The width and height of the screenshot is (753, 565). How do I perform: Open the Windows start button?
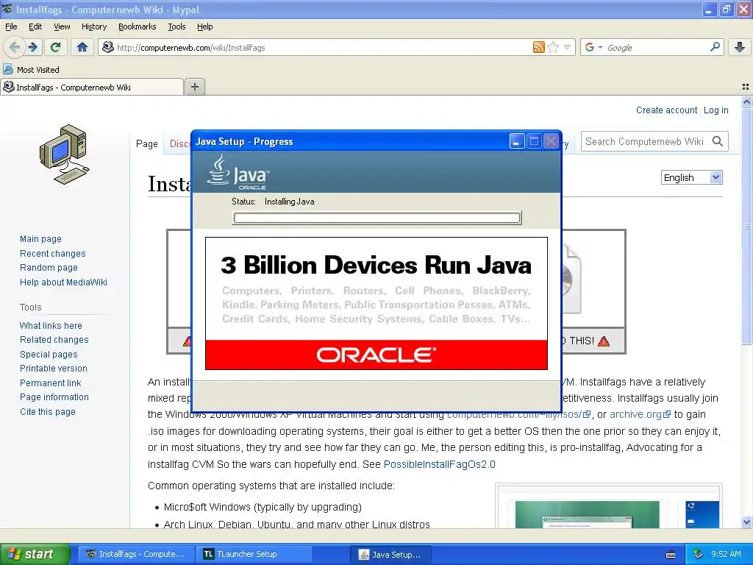point(35,554)
